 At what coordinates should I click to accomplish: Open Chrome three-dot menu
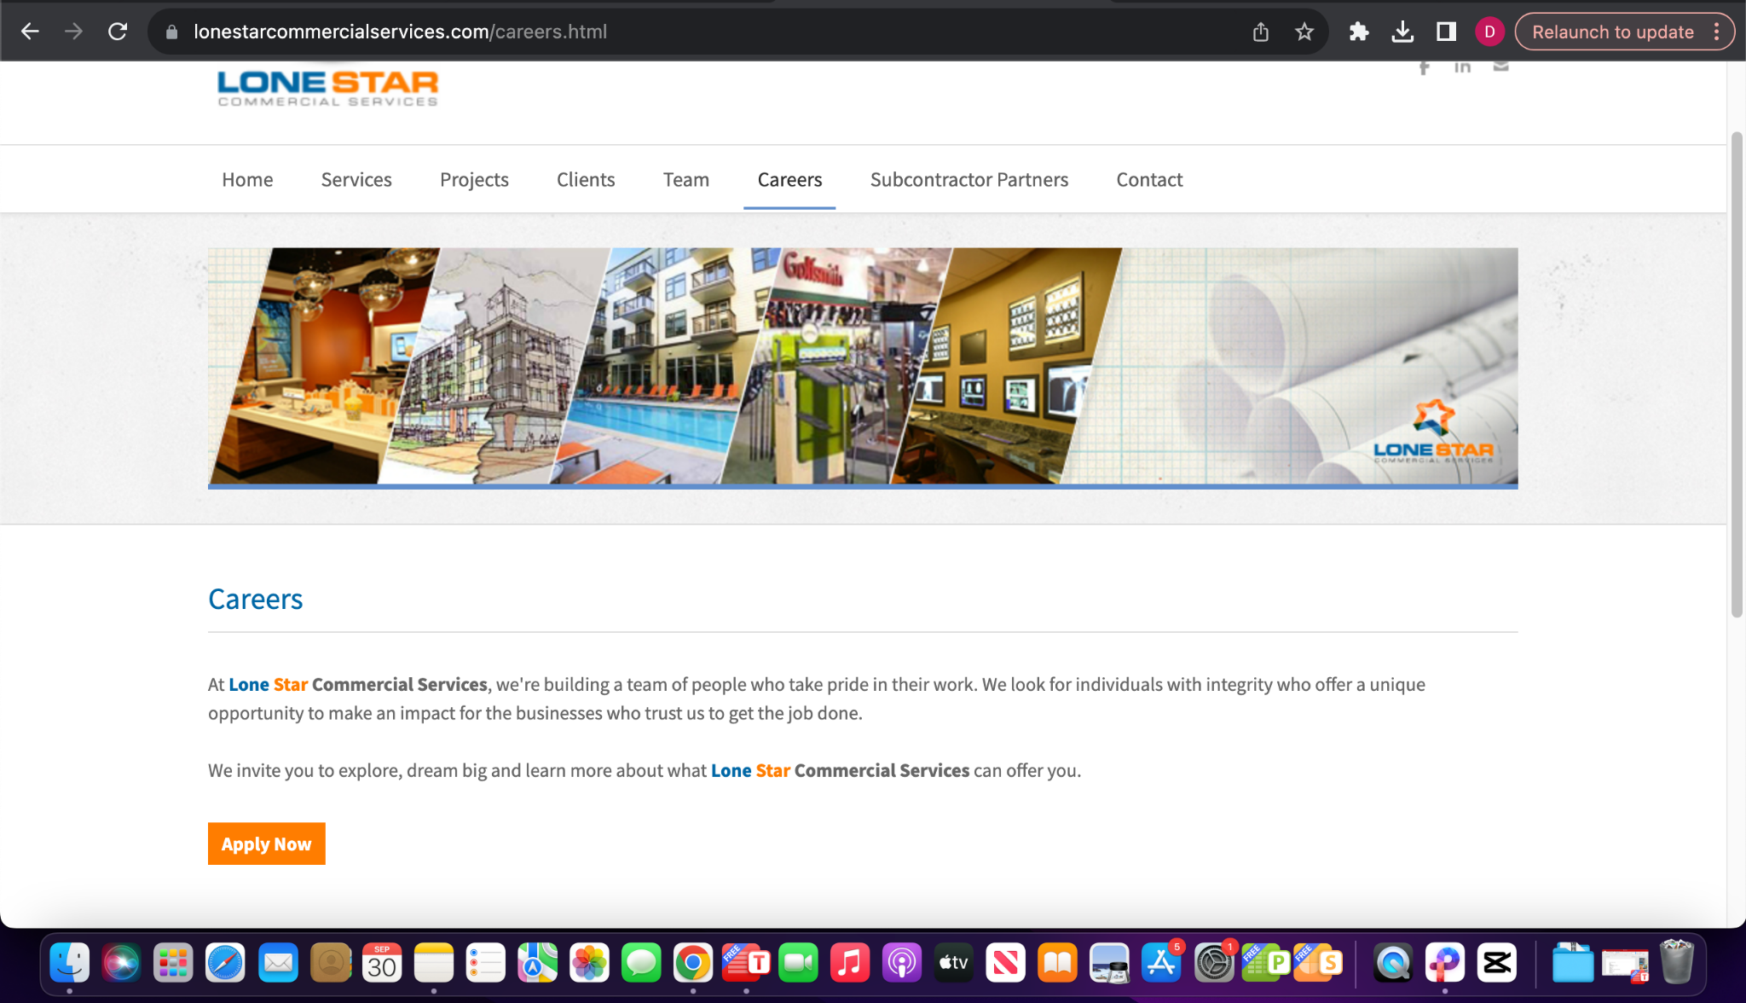[x=1717, y=32]
